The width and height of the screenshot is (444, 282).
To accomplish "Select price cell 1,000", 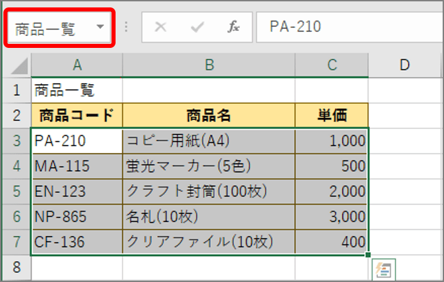I will point(332,141).
